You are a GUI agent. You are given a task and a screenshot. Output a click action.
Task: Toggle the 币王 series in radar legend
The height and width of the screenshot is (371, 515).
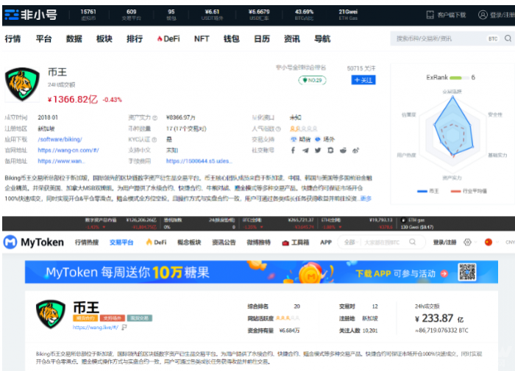click(x=427, y=191)
